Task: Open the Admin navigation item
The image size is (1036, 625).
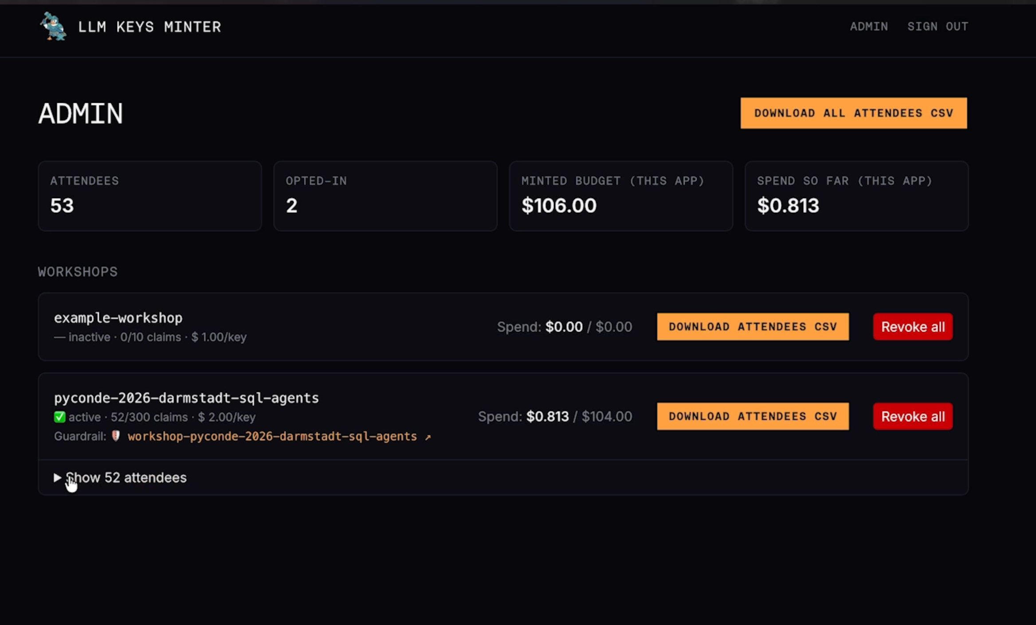Action: [x=868, y=27]
